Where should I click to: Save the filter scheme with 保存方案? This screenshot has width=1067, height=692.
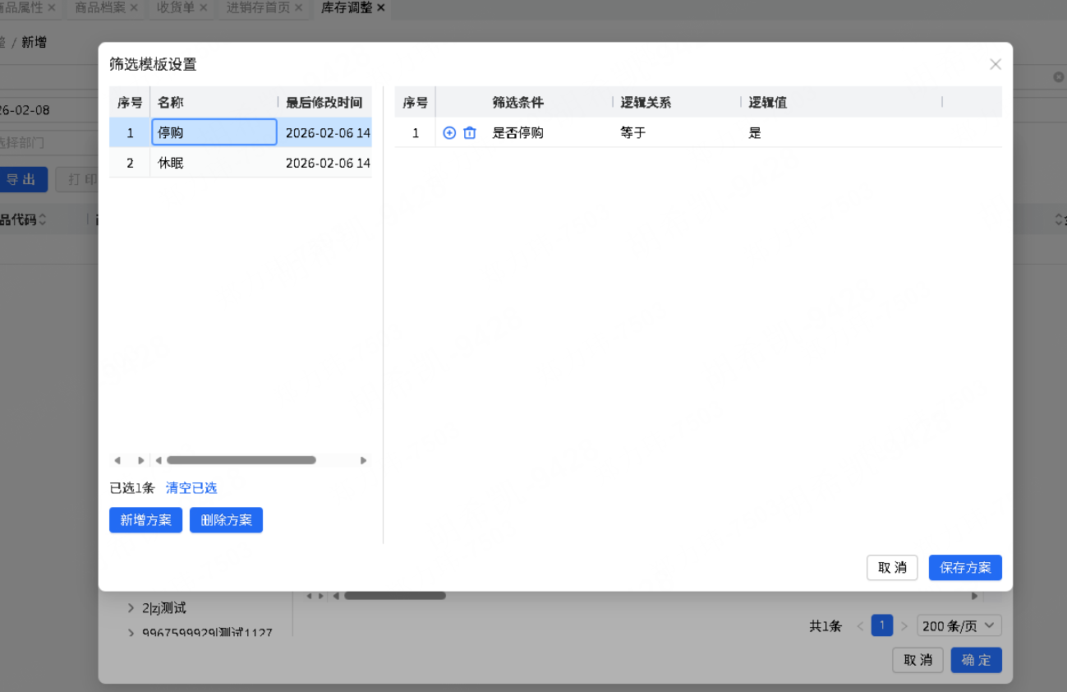[x=965, y=568]
